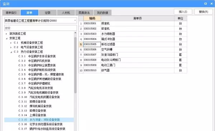
Task: Expand the 装饰装修工程 tree node
Action: (x=6, y=33)
